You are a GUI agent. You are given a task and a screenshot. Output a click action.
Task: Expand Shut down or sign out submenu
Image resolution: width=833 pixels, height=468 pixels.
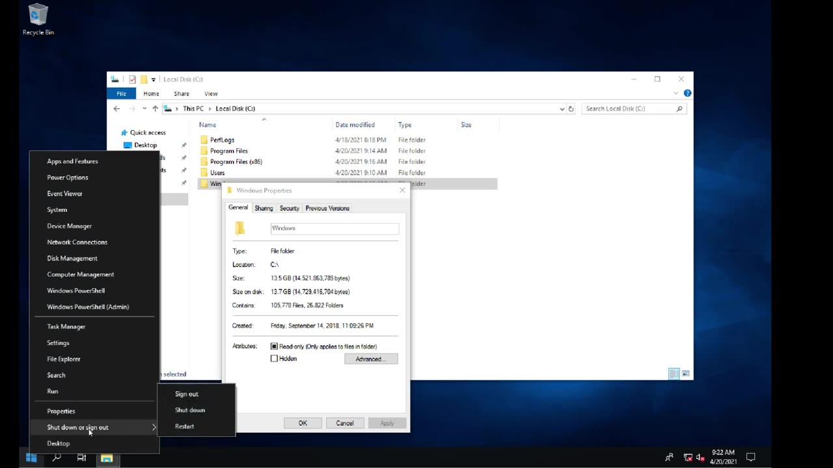coord(94,427)
